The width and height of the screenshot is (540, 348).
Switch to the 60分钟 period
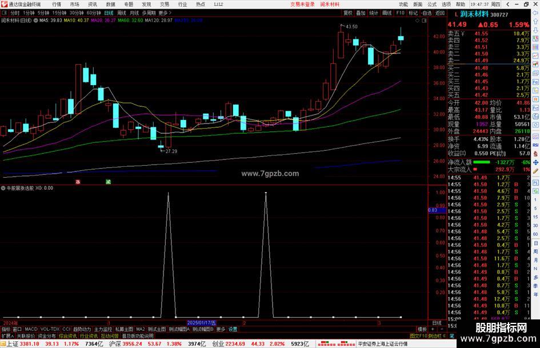click(x=93, y=13)
